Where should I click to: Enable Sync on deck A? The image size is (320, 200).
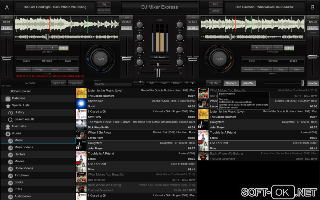68,61
